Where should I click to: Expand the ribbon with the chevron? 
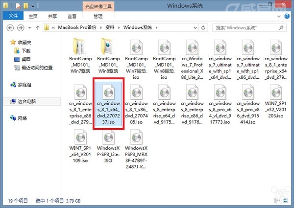pyautogui.click(x=279, y=16)
